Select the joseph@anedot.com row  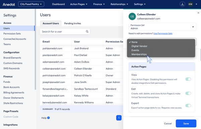[x=81, y=82]
